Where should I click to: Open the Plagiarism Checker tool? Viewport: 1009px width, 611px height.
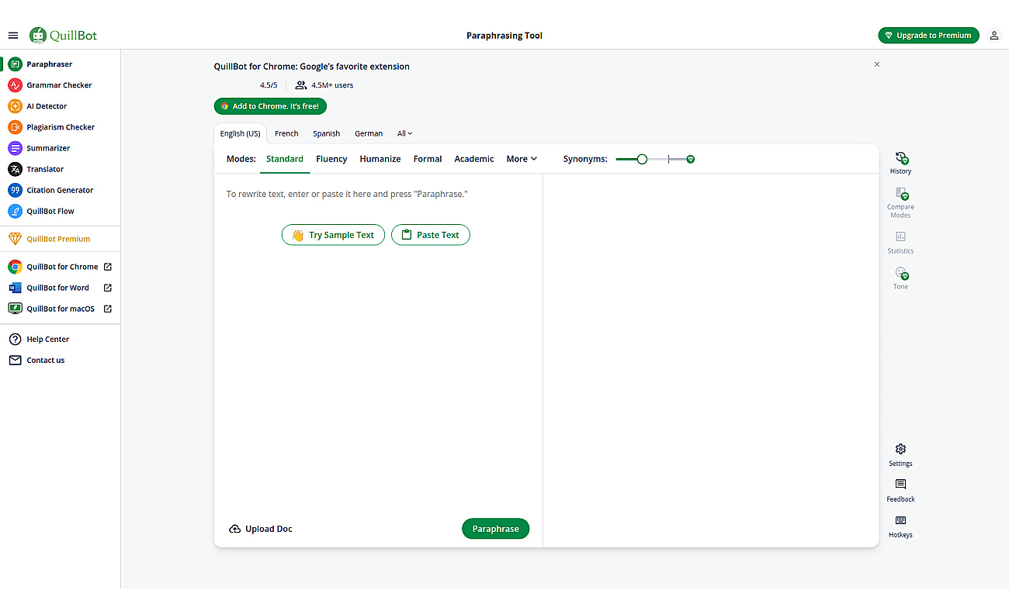pyautogui.click(x=60, y=127)
